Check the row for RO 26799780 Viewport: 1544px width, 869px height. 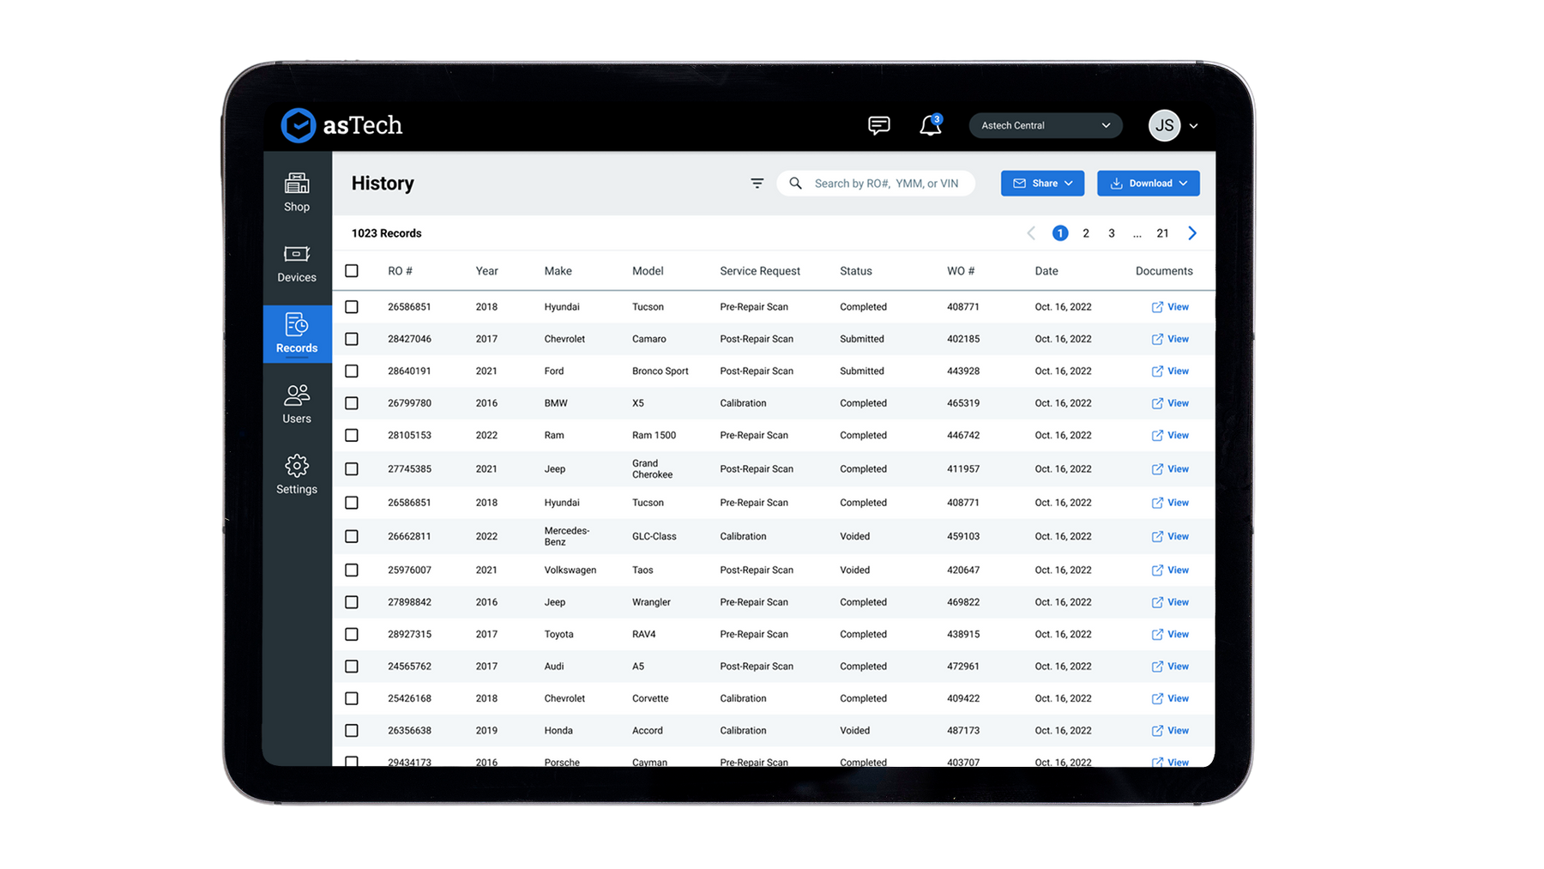(x=352, y=403)
